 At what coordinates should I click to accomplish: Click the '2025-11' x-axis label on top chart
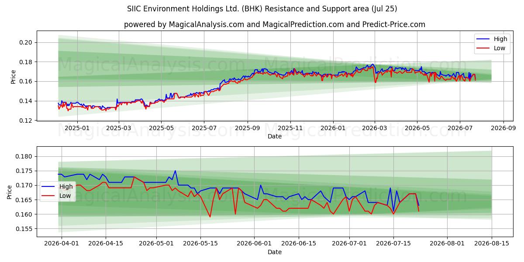[290, 128]
